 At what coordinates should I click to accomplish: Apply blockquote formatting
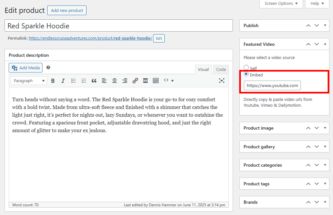tap(94, 80)
